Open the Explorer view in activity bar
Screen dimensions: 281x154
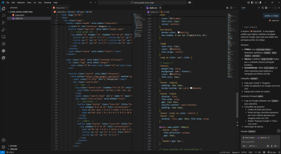coord(4,9)
